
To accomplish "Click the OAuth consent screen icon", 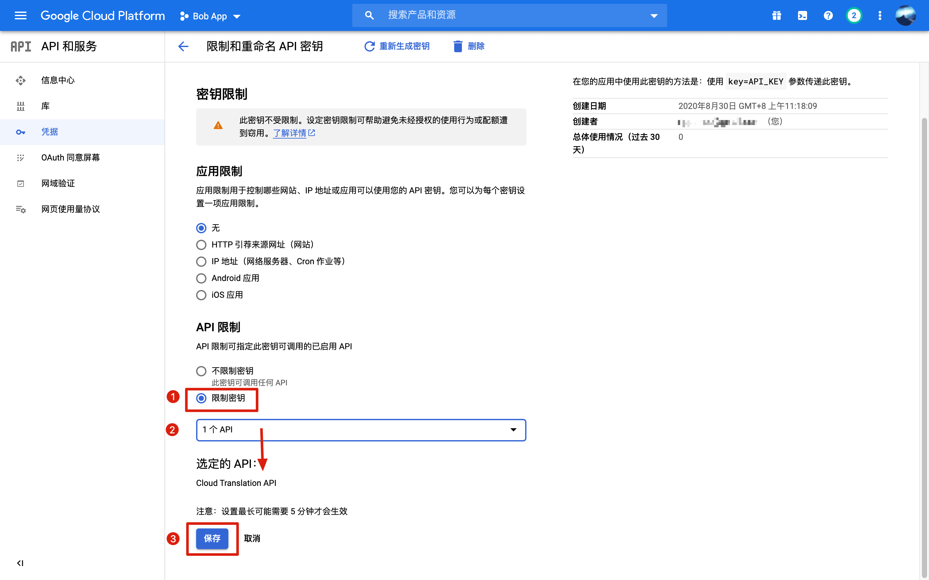I will click(x=20, y=158).
